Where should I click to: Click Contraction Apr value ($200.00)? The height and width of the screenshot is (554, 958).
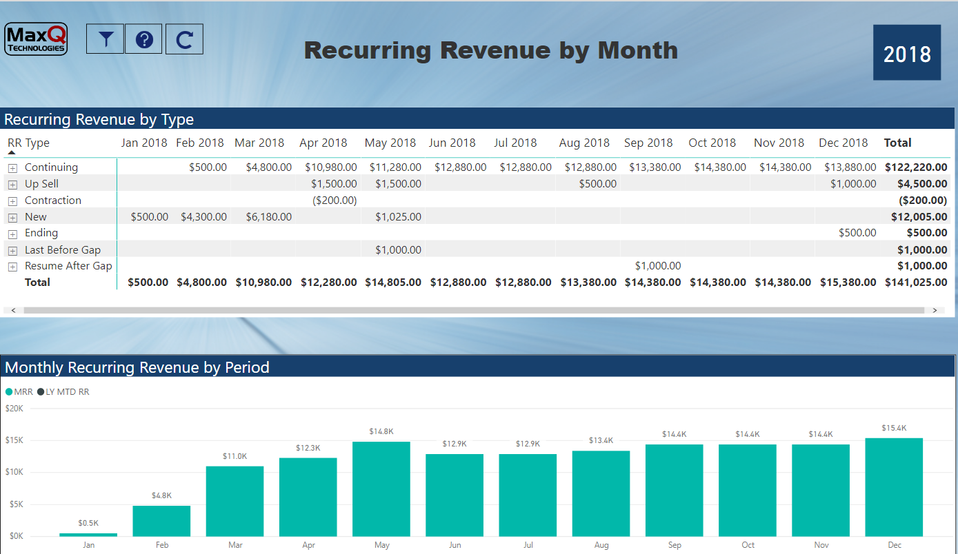(x=335, y=201)
